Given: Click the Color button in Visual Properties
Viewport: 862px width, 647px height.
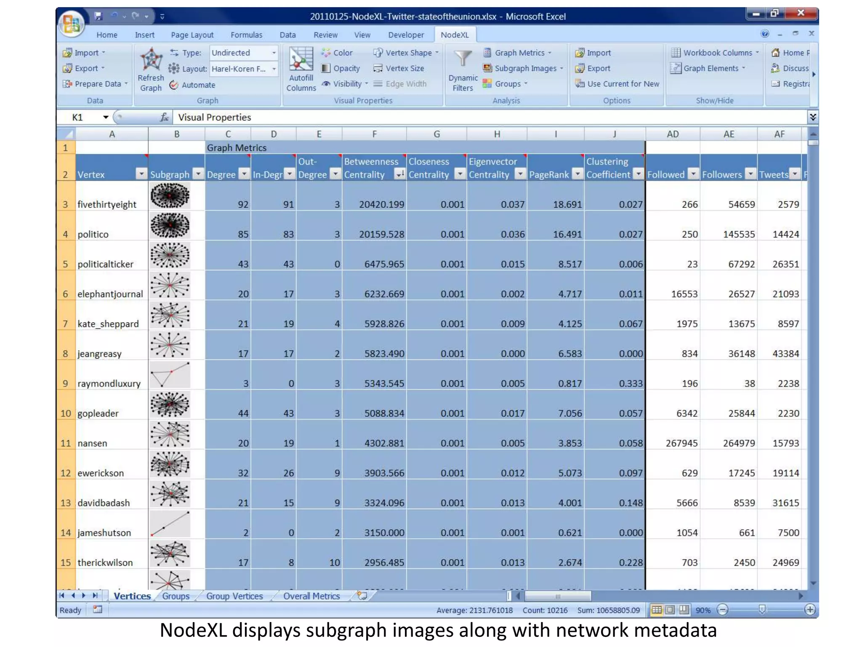Looking at the screenshot, I should (x=337, y=53).
